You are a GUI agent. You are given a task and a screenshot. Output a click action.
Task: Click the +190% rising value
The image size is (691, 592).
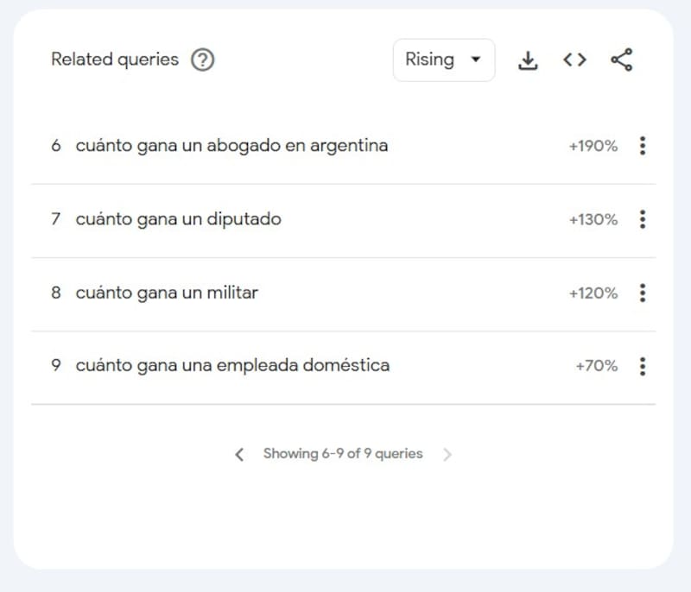tap(593, 147)
